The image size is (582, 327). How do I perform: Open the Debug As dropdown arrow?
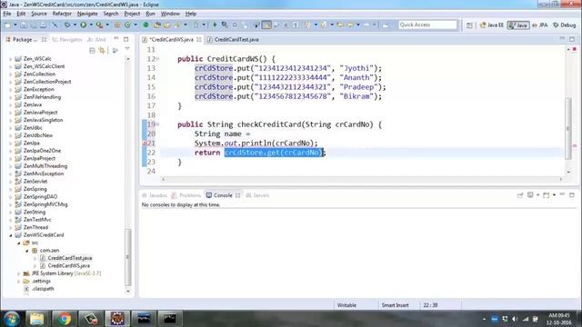[75, 25]
